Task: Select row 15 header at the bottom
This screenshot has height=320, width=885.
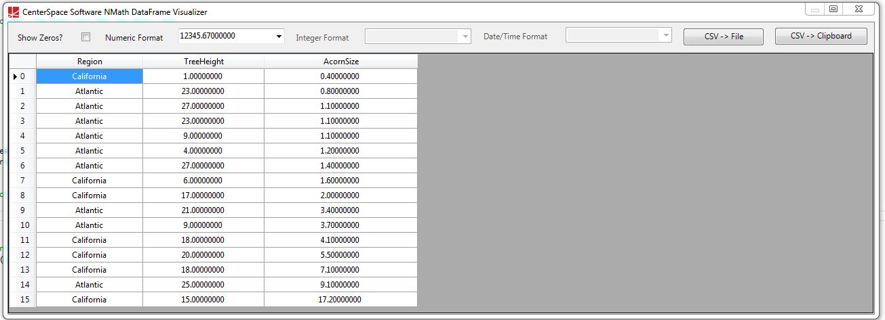Action: point(22,300)
